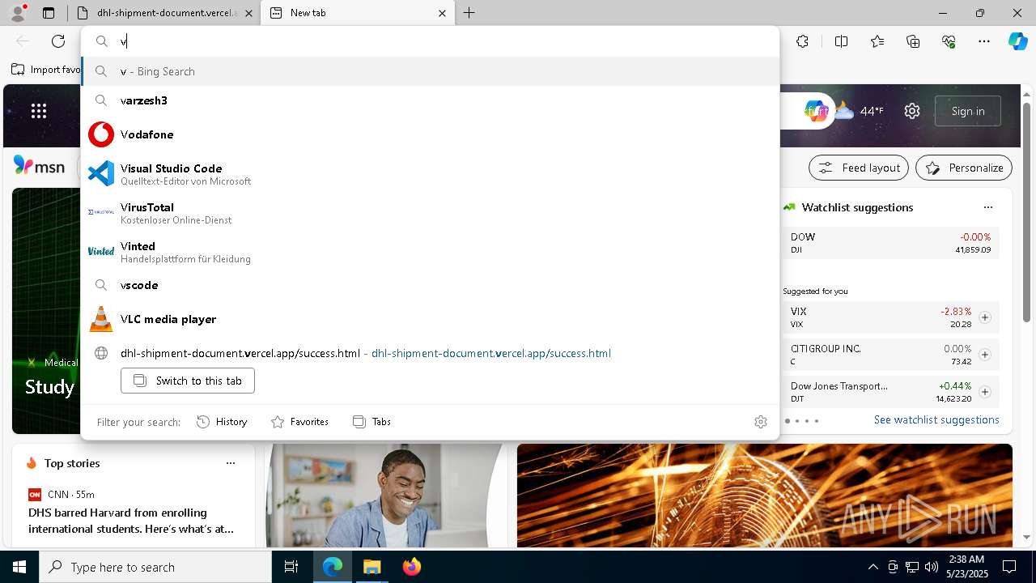Filter search by History
This screenshot has height=583, width=1036.
coord(222,422)
